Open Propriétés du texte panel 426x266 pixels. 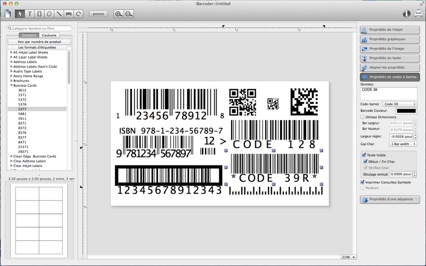click(x=390, y=58)
